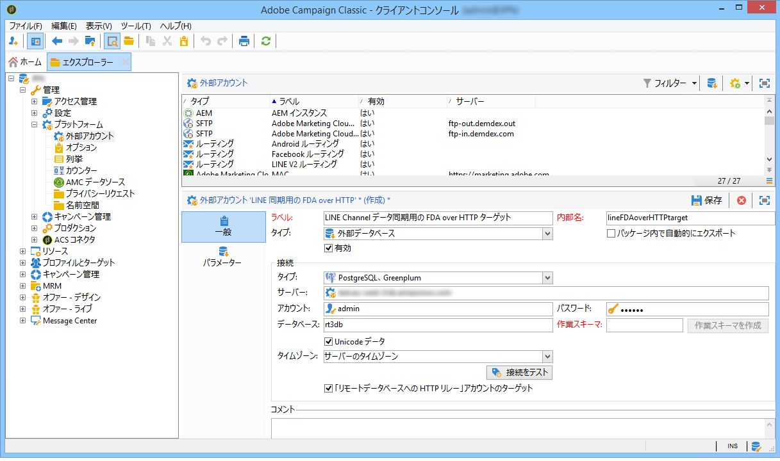
Task: Expand the リソース tree node
Action: [x=22, y=251]
